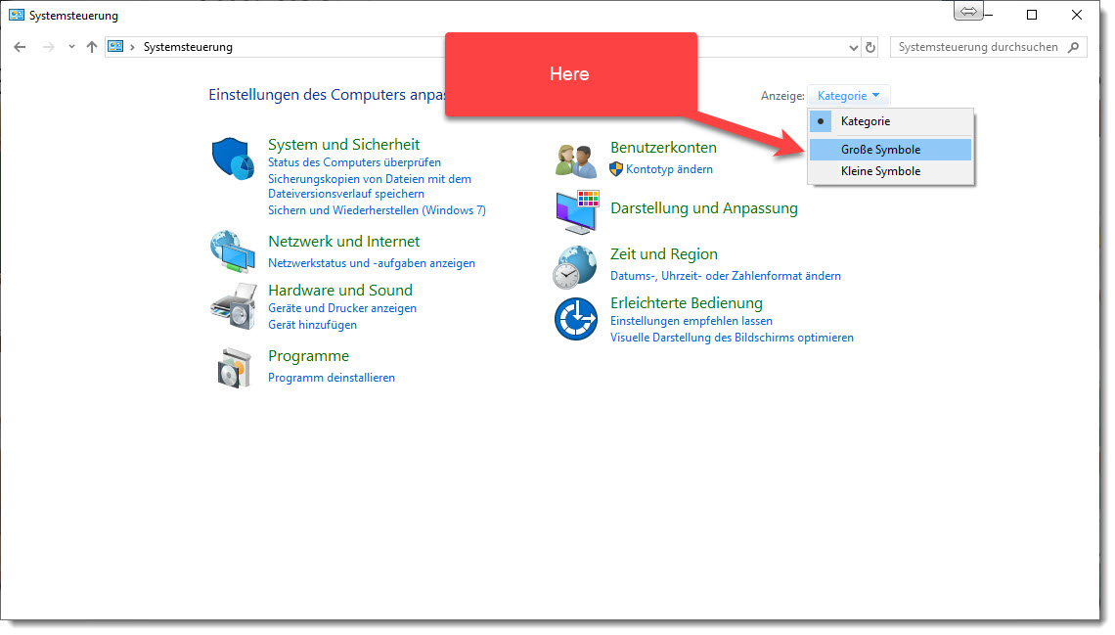The height and width of the screenshot is (635, 1115).
Task: Refresh the Control Panel view
Action: (x=870, y=47)
